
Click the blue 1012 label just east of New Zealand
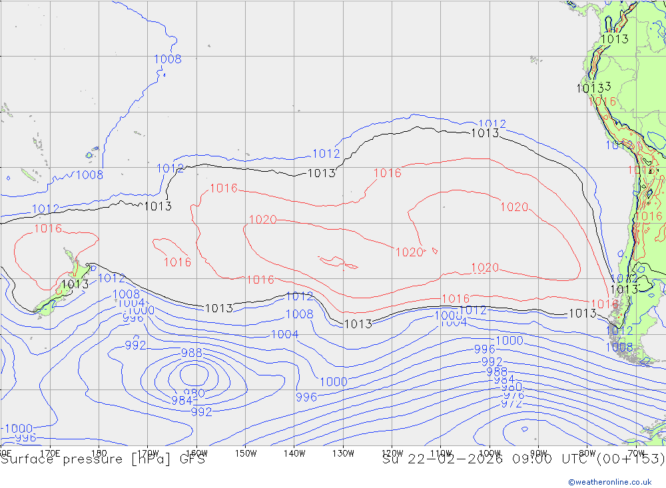coord(112,278)
